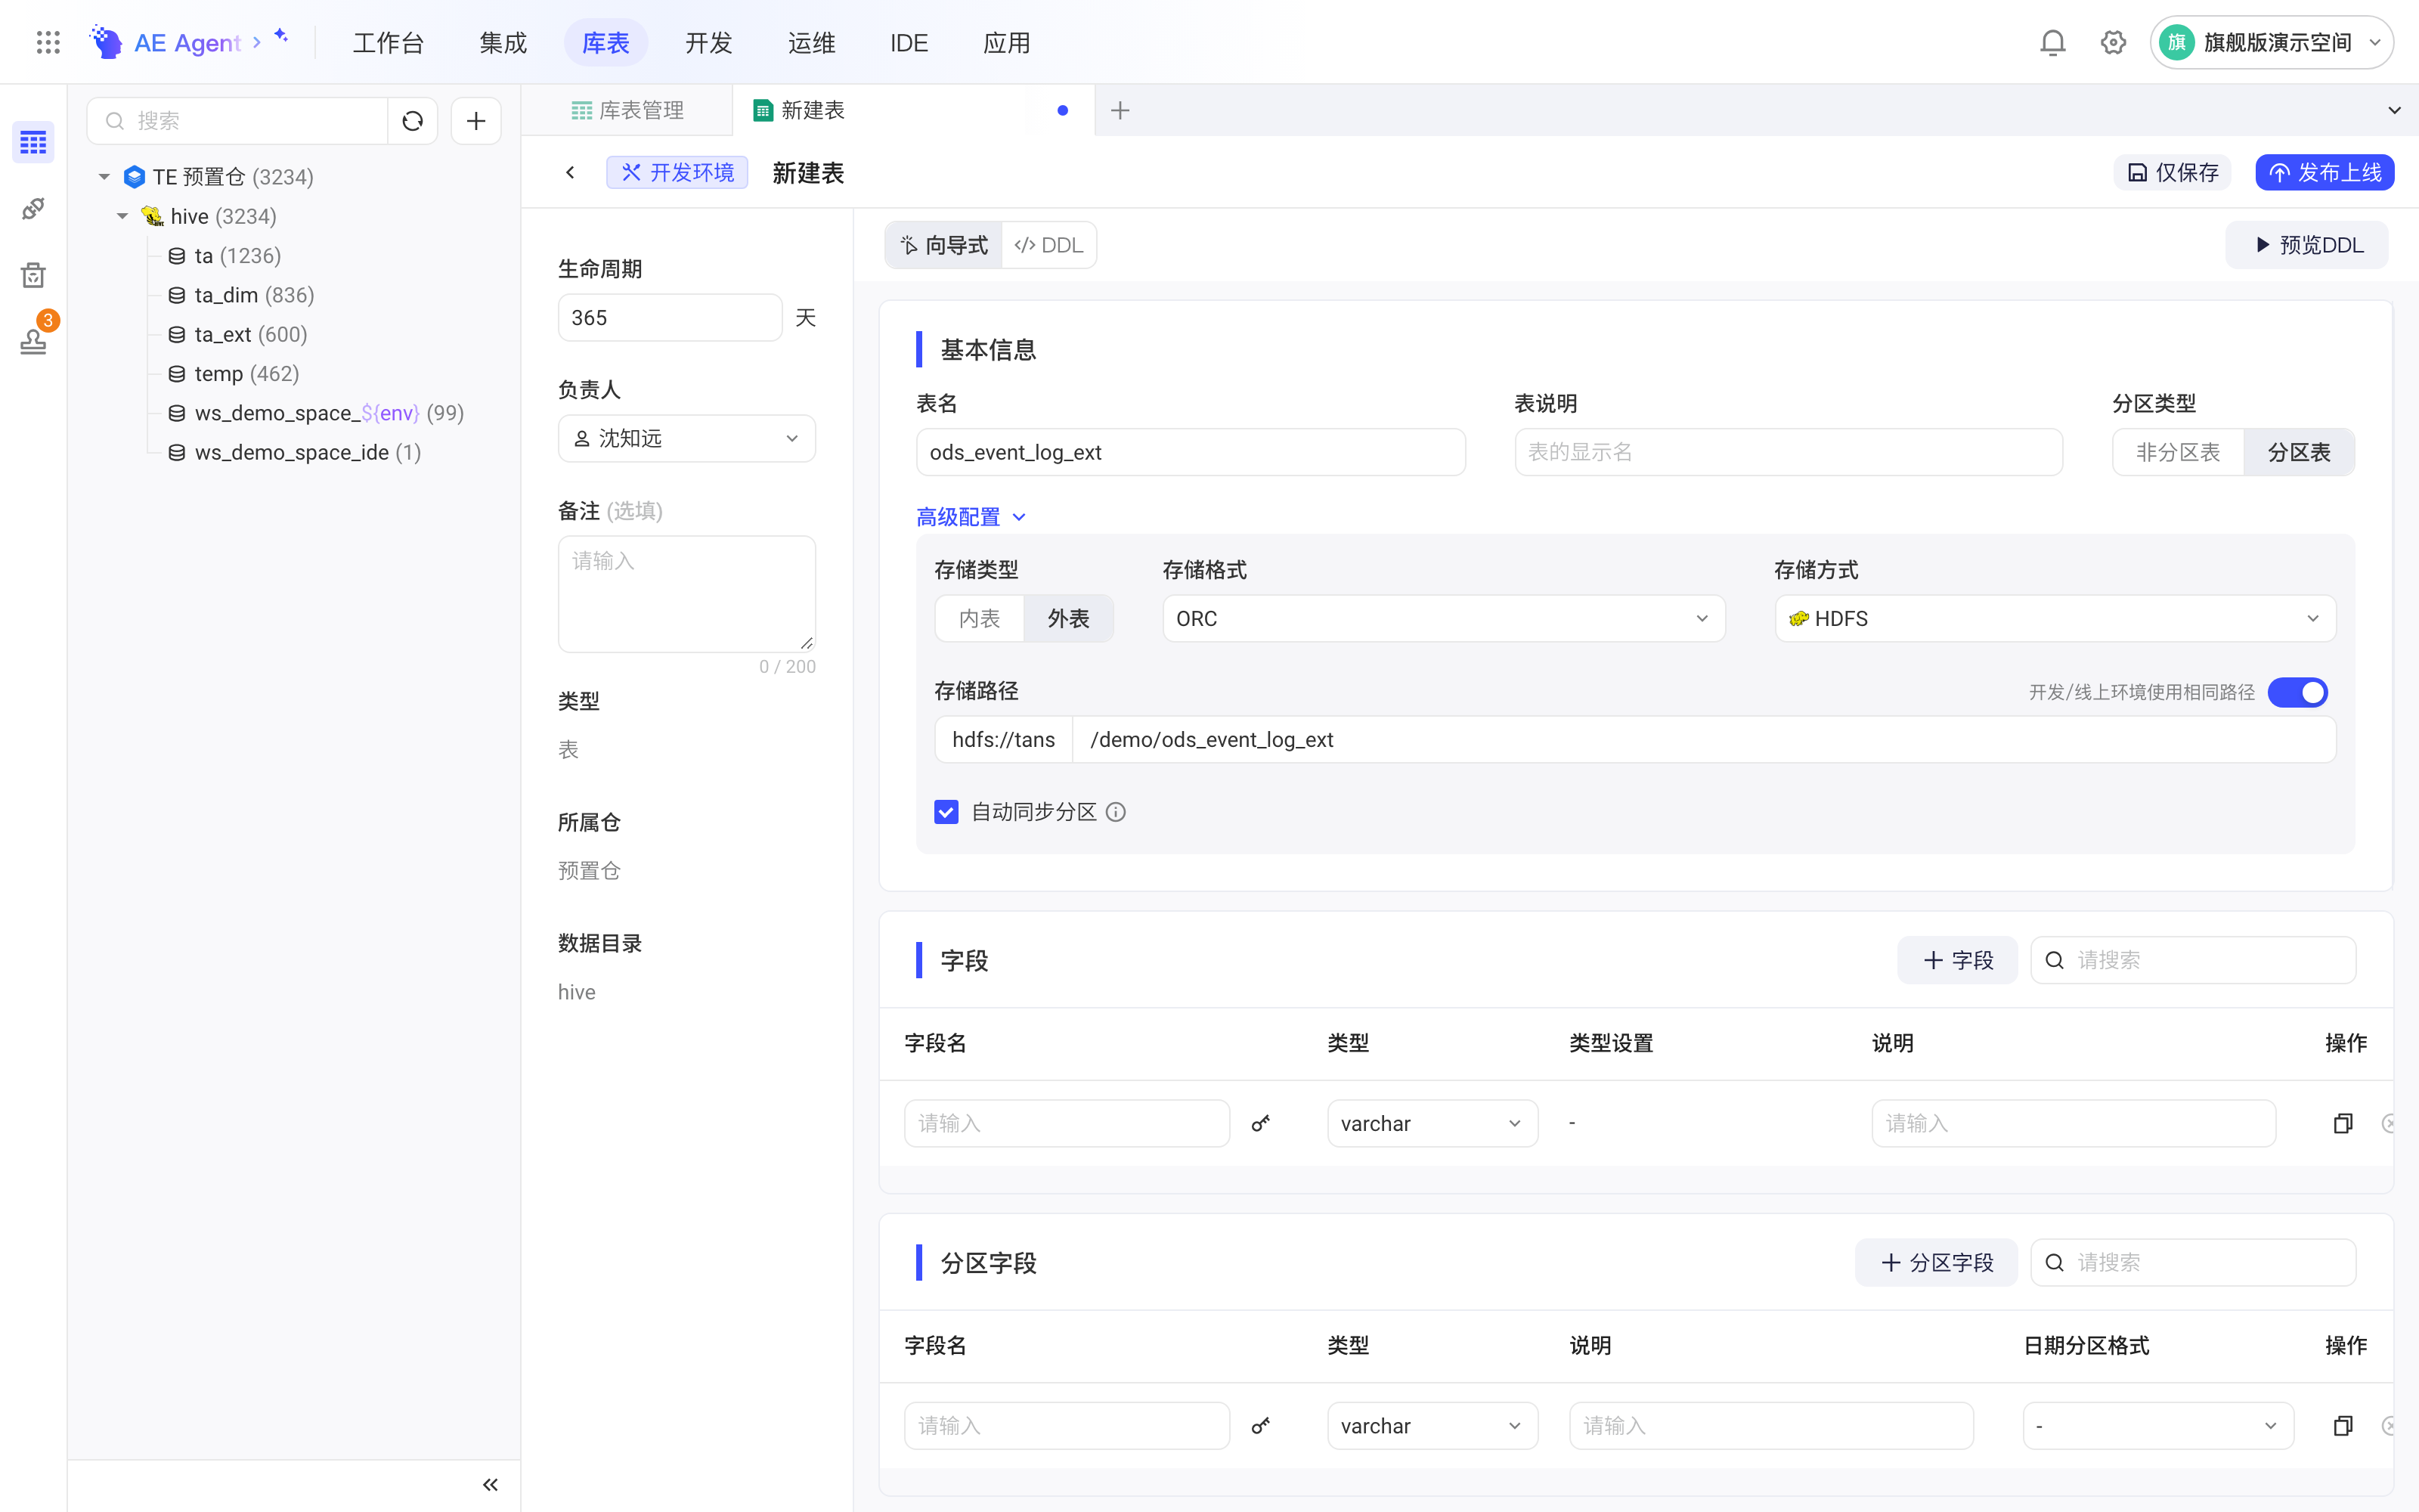Open the 存储方式 HDFS dropdown
The width and height of the screenshot is (2419, 1512).
pos(2054,619)
